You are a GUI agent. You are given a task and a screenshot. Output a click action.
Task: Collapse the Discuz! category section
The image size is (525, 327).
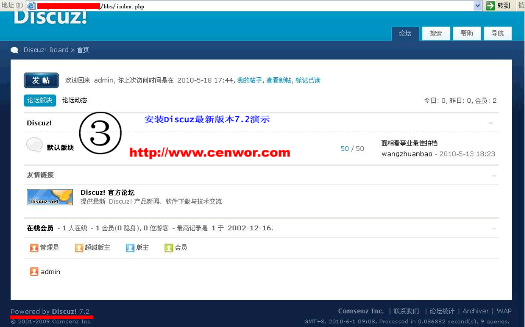pos(491,123)
